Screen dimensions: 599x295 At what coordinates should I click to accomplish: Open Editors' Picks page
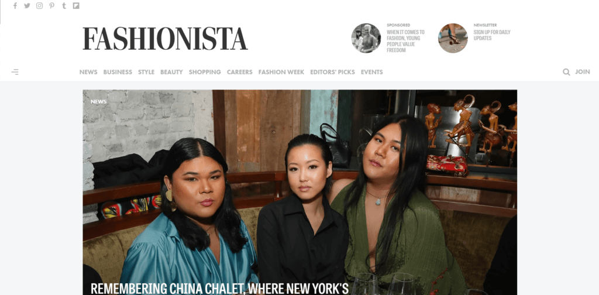(x=332, y=72)
